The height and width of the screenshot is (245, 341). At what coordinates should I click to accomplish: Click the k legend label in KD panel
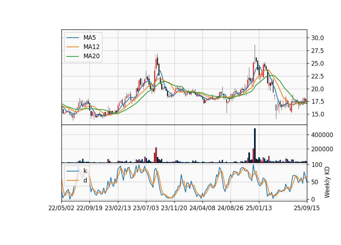click(85, 171)
